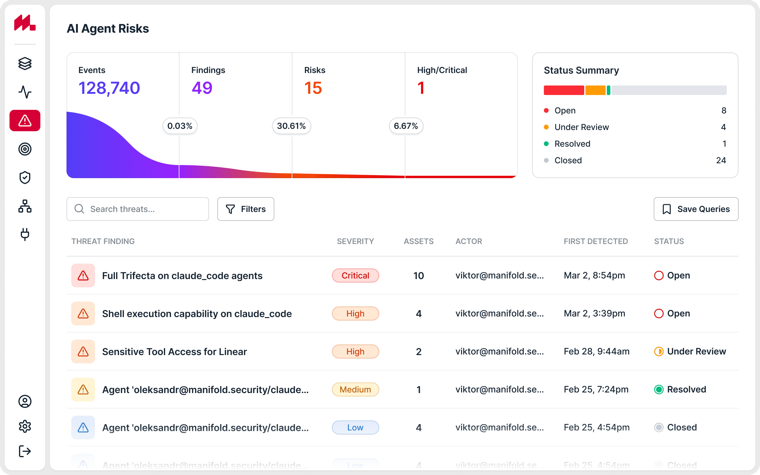The width and height of the screenshot is (760, 475).
Task: Open Full Trifecta on claude_code agents finding
Action: (182, 275)
